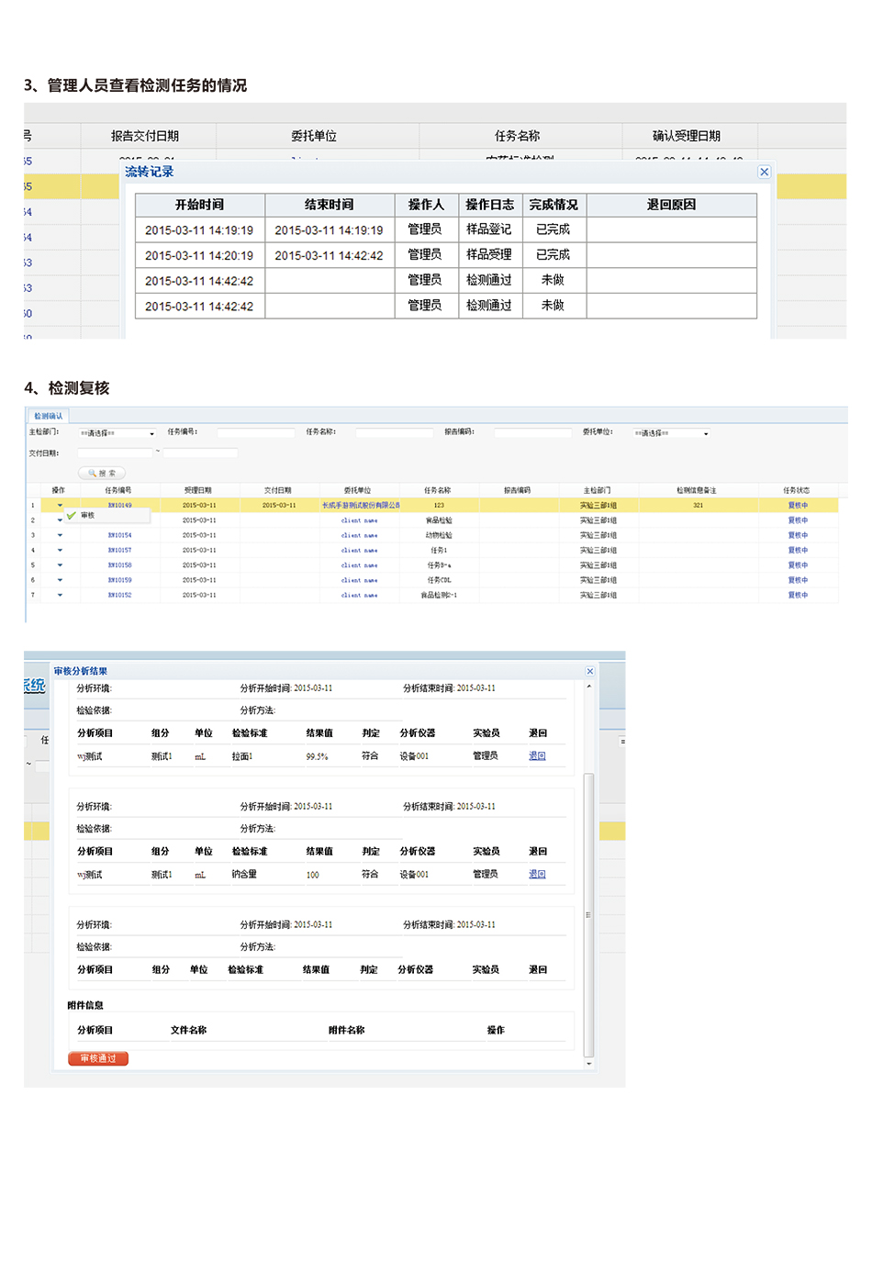Viewport: 872px width, 1285px height.
Task: Open task number link BW10157
Action: (x=119, y=551)
